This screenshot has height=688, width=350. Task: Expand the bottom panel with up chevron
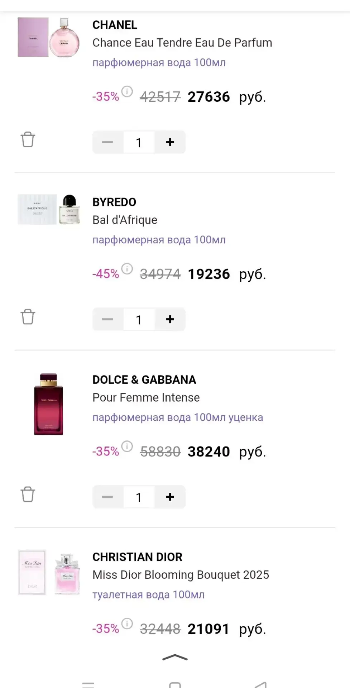[175, 657]
